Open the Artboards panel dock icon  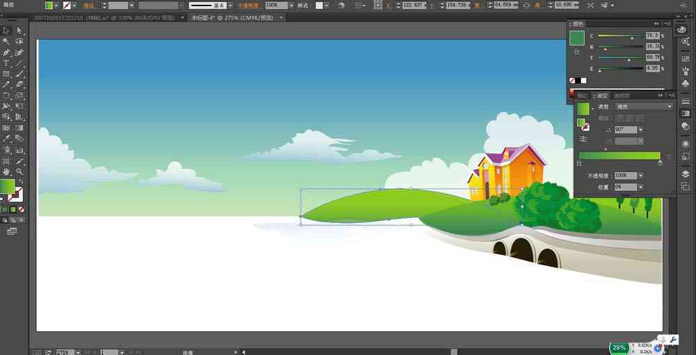[x=686, y=185]
